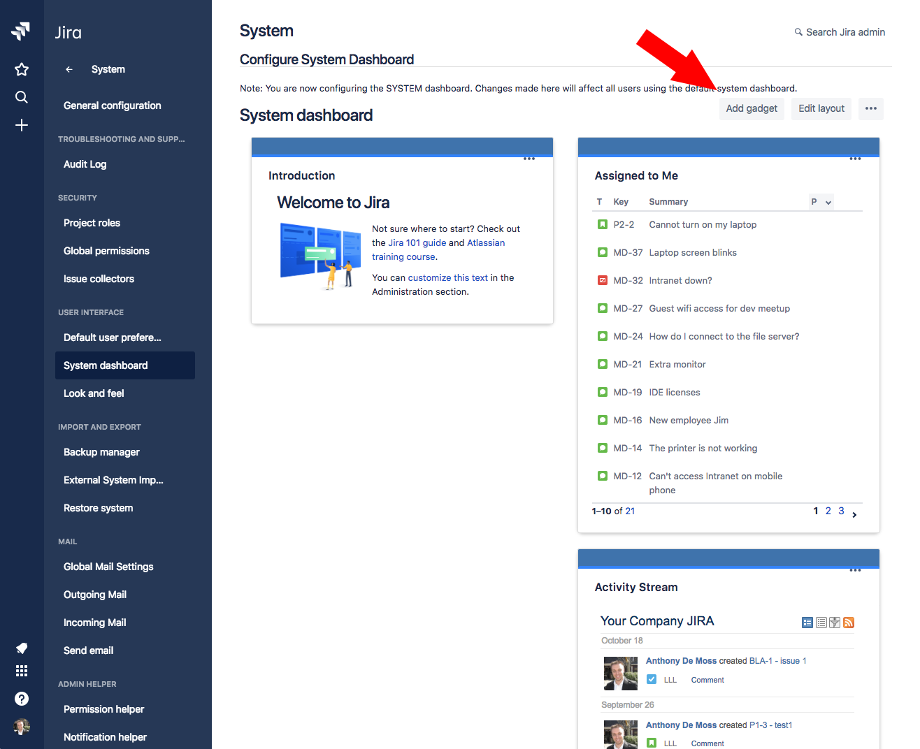Open Backup manager
The width and height of the screenshot is (920, 749).
pos(101,452)
